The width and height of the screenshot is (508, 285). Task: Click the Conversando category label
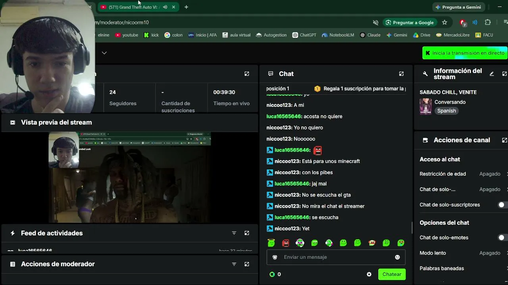tap(450, 102)
